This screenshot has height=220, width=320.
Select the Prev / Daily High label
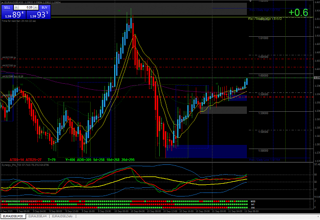point(265,10)
